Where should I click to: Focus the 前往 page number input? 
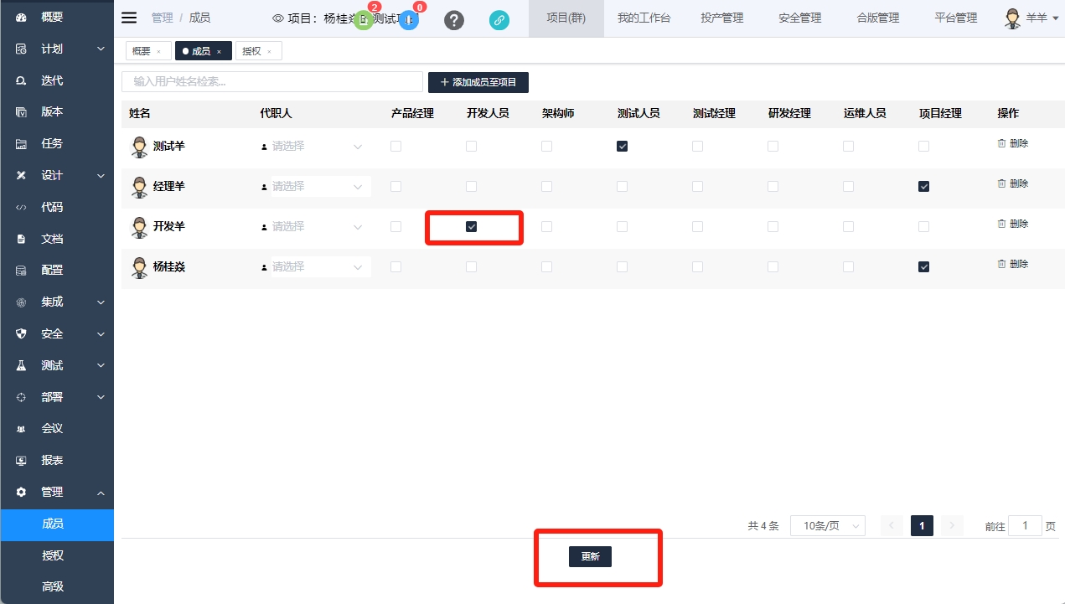[x=1026, y=525]
